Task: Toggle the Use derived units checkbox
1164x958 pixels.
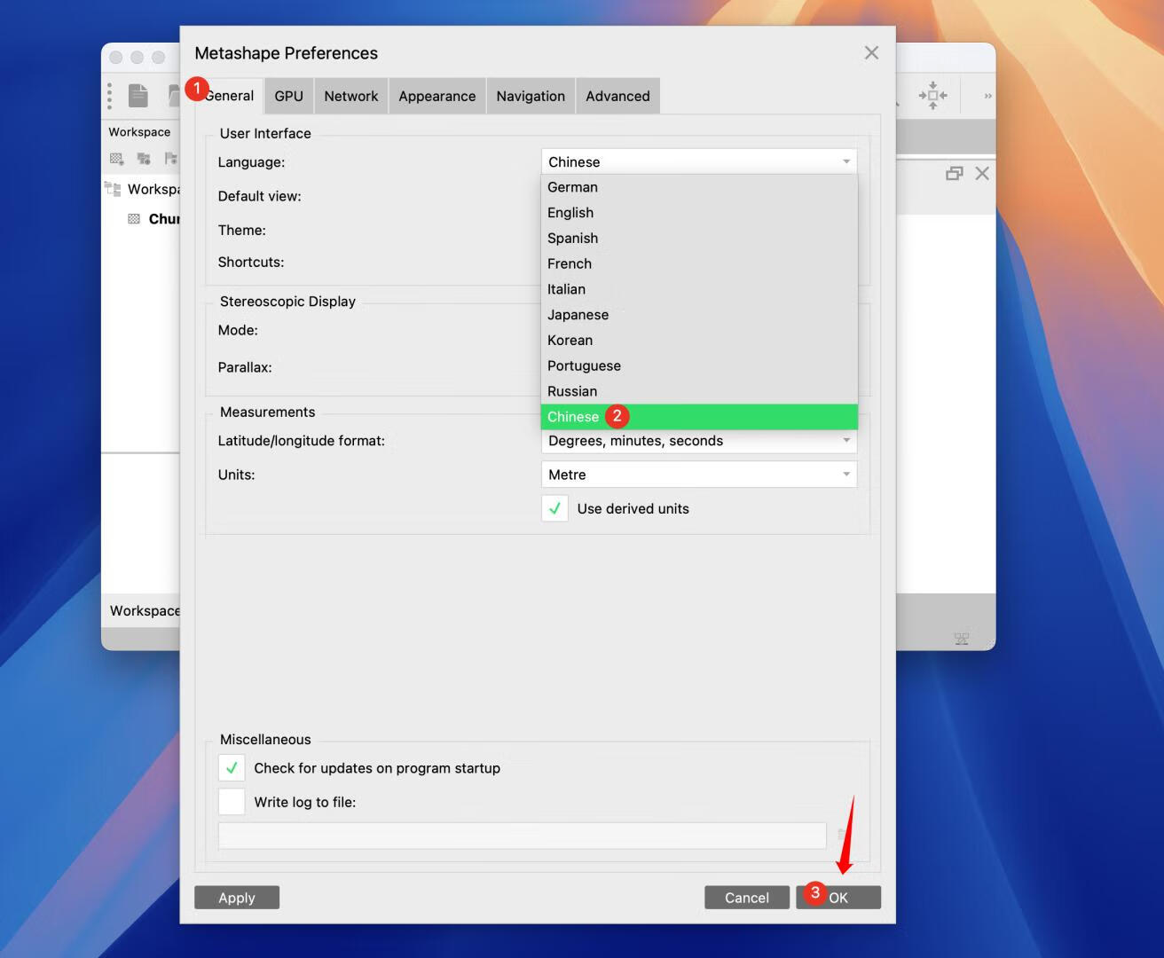Action: tap(554, 508)
